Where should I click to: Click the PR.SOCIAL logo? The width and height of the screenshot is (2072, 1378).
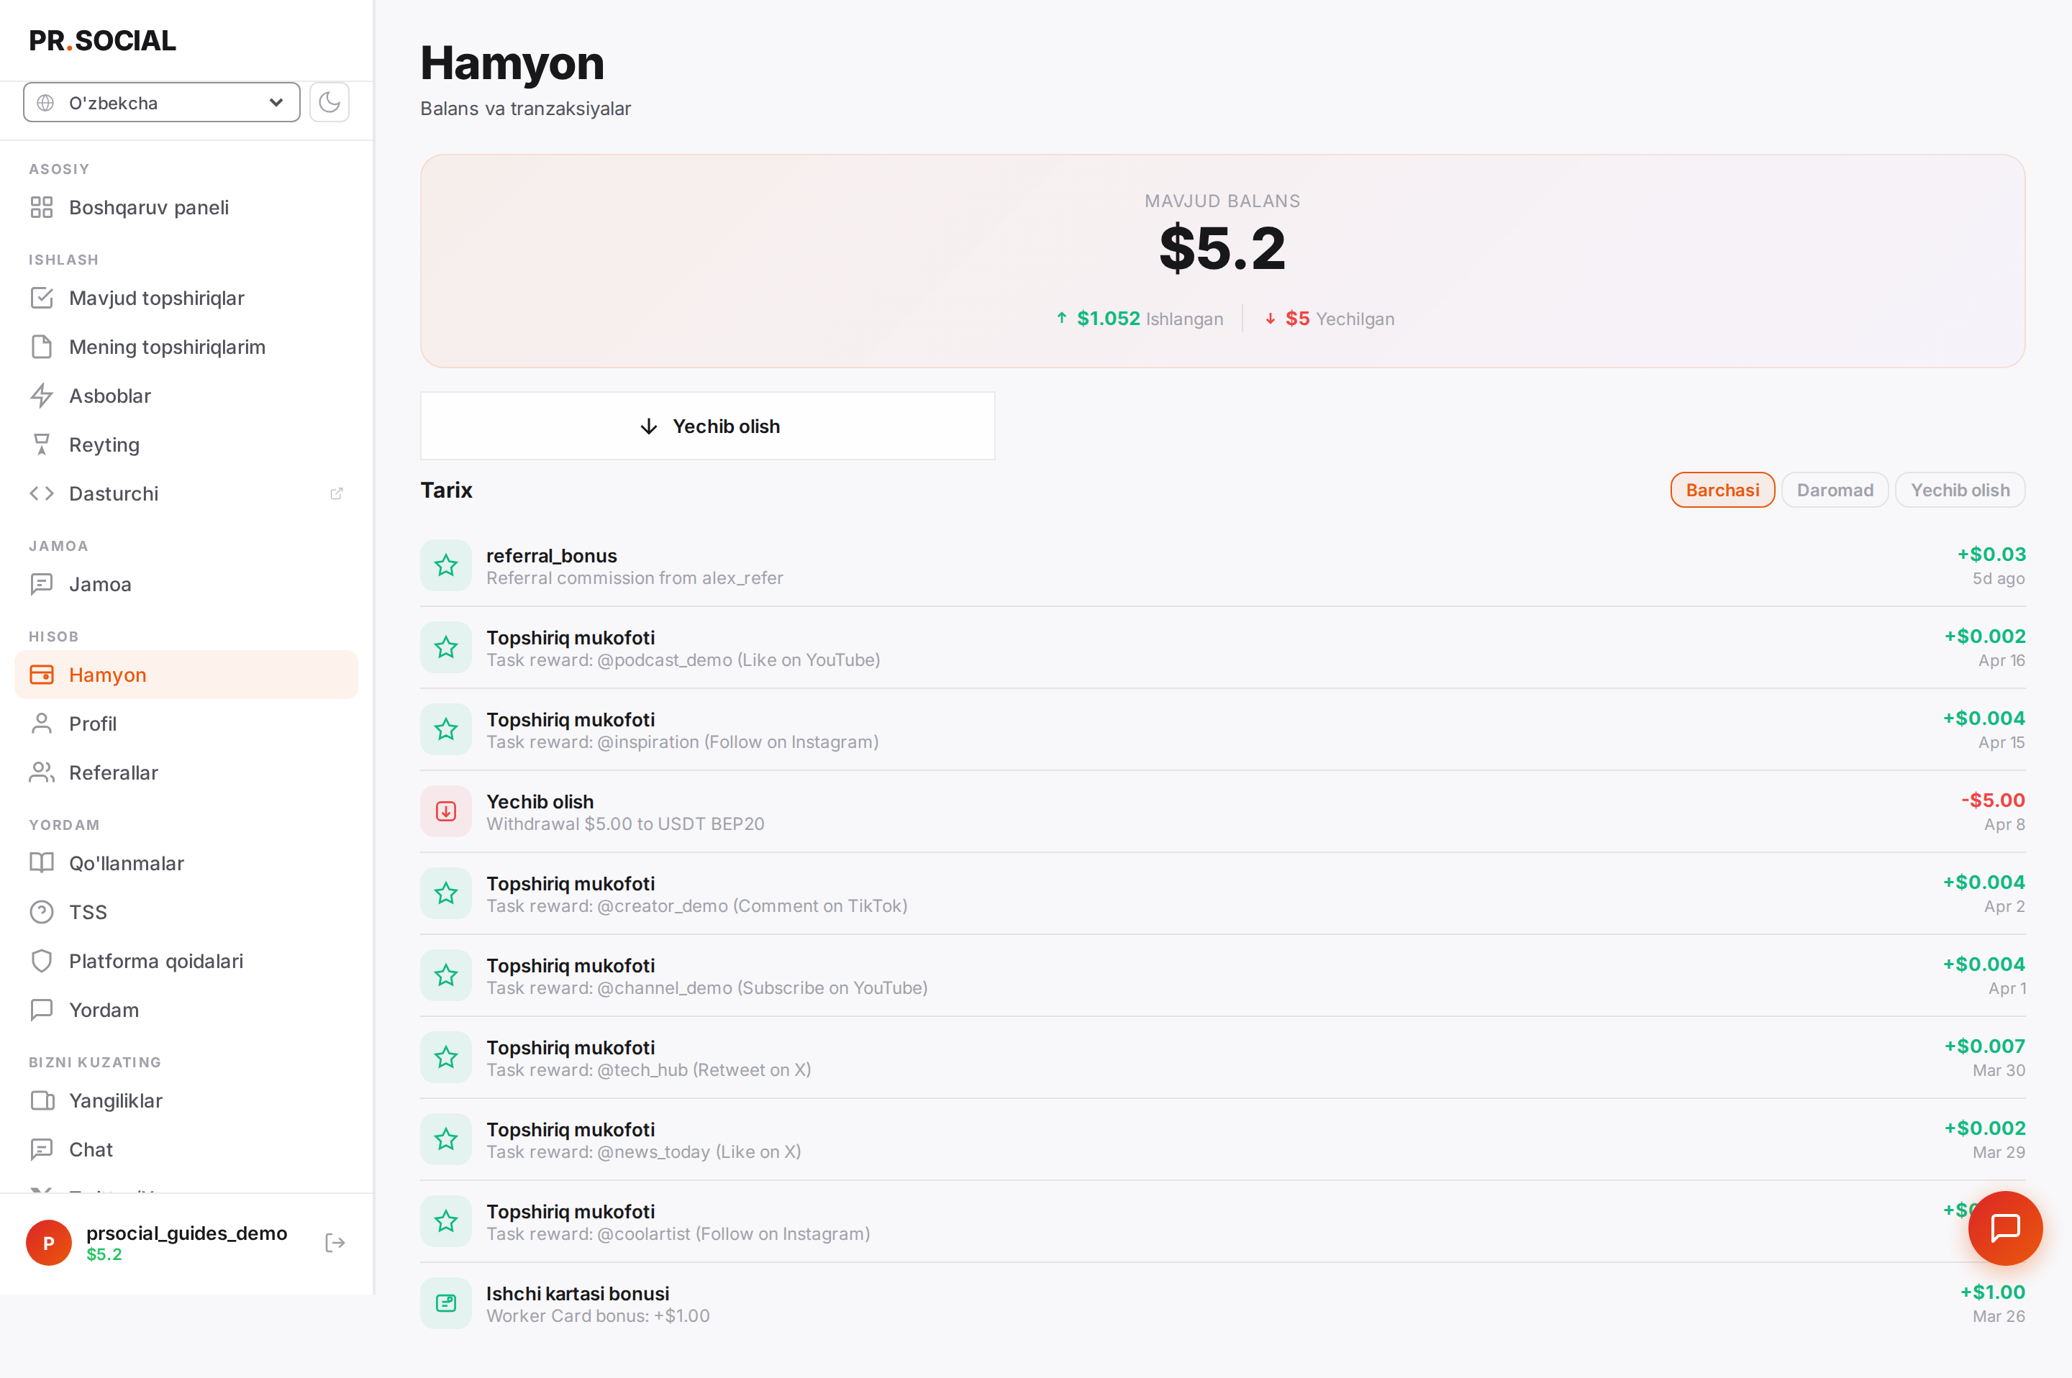pos(103,40)
